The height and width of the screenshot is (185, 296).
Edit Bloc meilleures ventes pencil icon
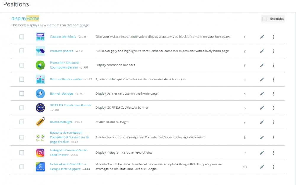point(262,79)
